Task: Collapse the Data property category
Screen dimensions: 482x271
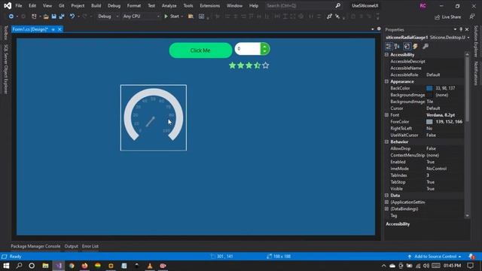Action: coord(386,196)
